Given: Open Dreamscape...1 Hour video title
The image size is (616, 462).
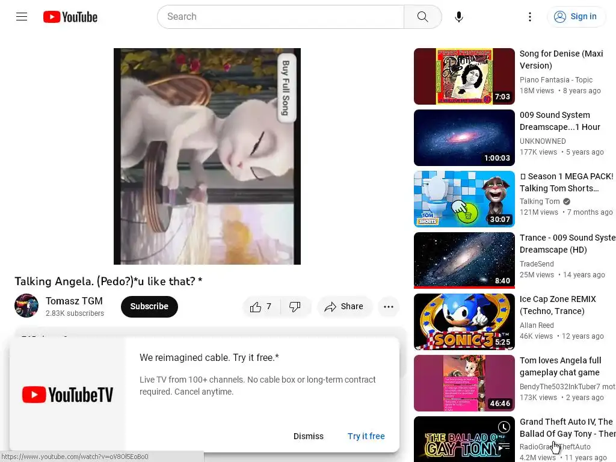Looking at the screenshot, I should [x=560, y=121].
